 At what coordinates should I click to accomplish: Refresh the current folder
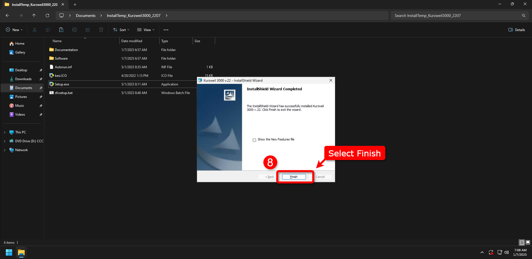click(47, 16)
